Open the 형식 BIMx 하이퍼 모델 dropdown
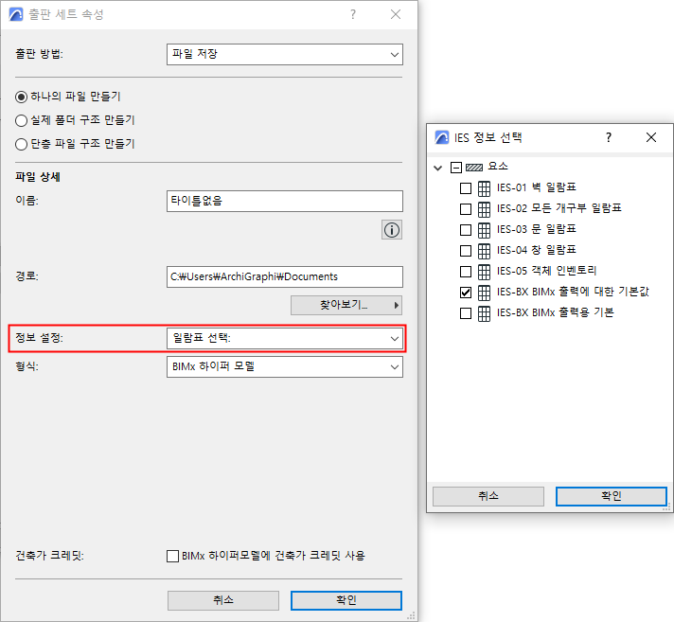The height and width of the screenshot is (622, 674). [x=285, y=367]
